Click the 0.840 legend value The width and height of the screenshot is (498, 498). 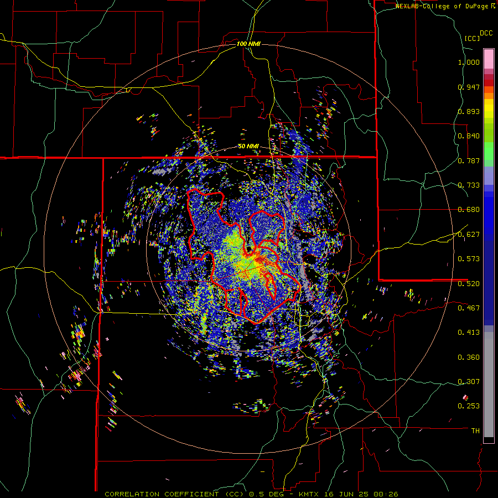pyautogui.click(x=469, y=136)
